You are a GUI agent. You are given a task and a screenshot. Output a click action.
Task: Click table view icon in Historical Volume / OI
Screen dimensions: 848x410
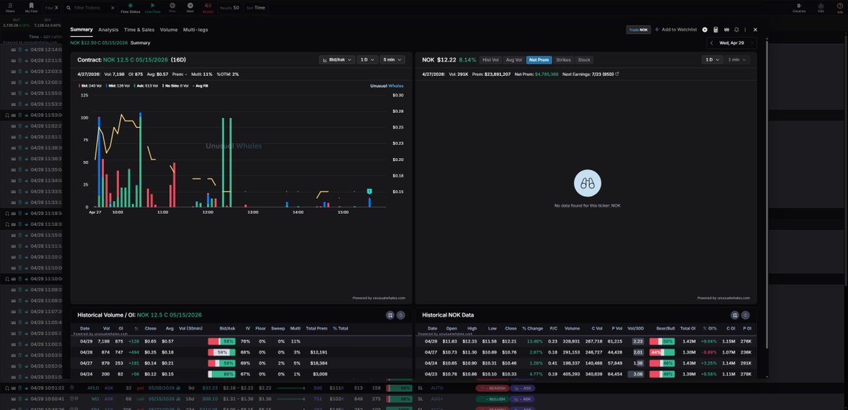(x=389, y=315)
